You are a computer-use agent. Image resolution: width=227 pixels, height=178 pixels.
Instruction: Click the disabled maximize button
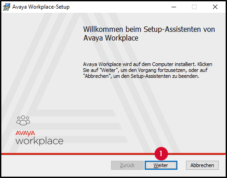(194, 7)
